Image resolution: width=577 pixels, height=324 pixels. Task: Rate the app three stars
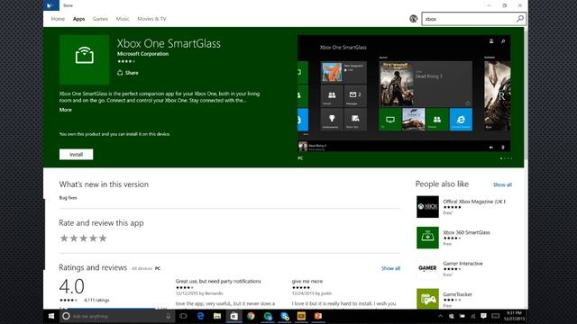84,238
